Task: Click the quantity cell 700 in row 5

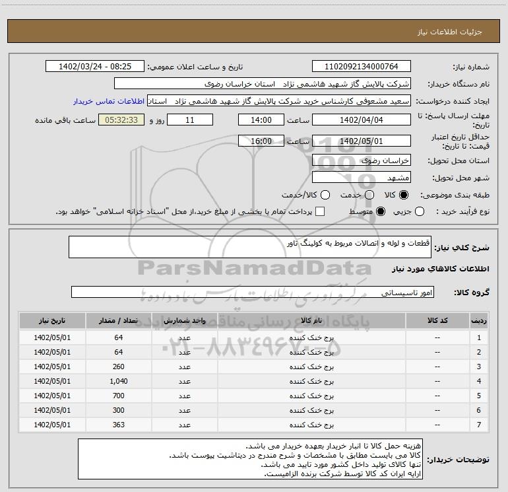Action: (x=119, y=396)
